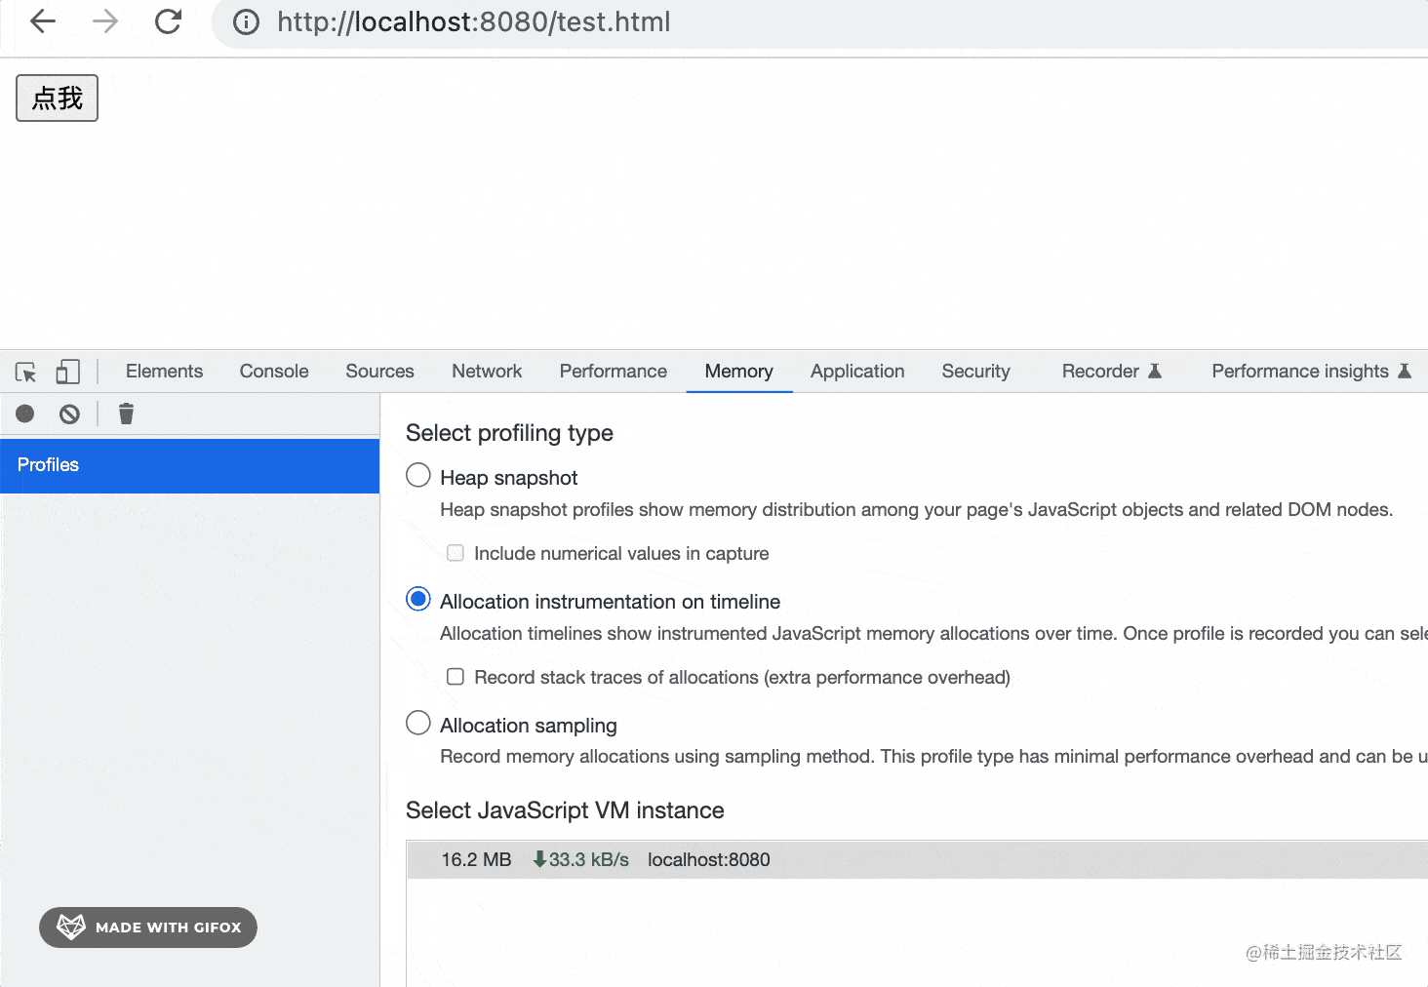Click the Select profiling type heading
Viewport: 1428px width, 987px height.
click(509, 433)
